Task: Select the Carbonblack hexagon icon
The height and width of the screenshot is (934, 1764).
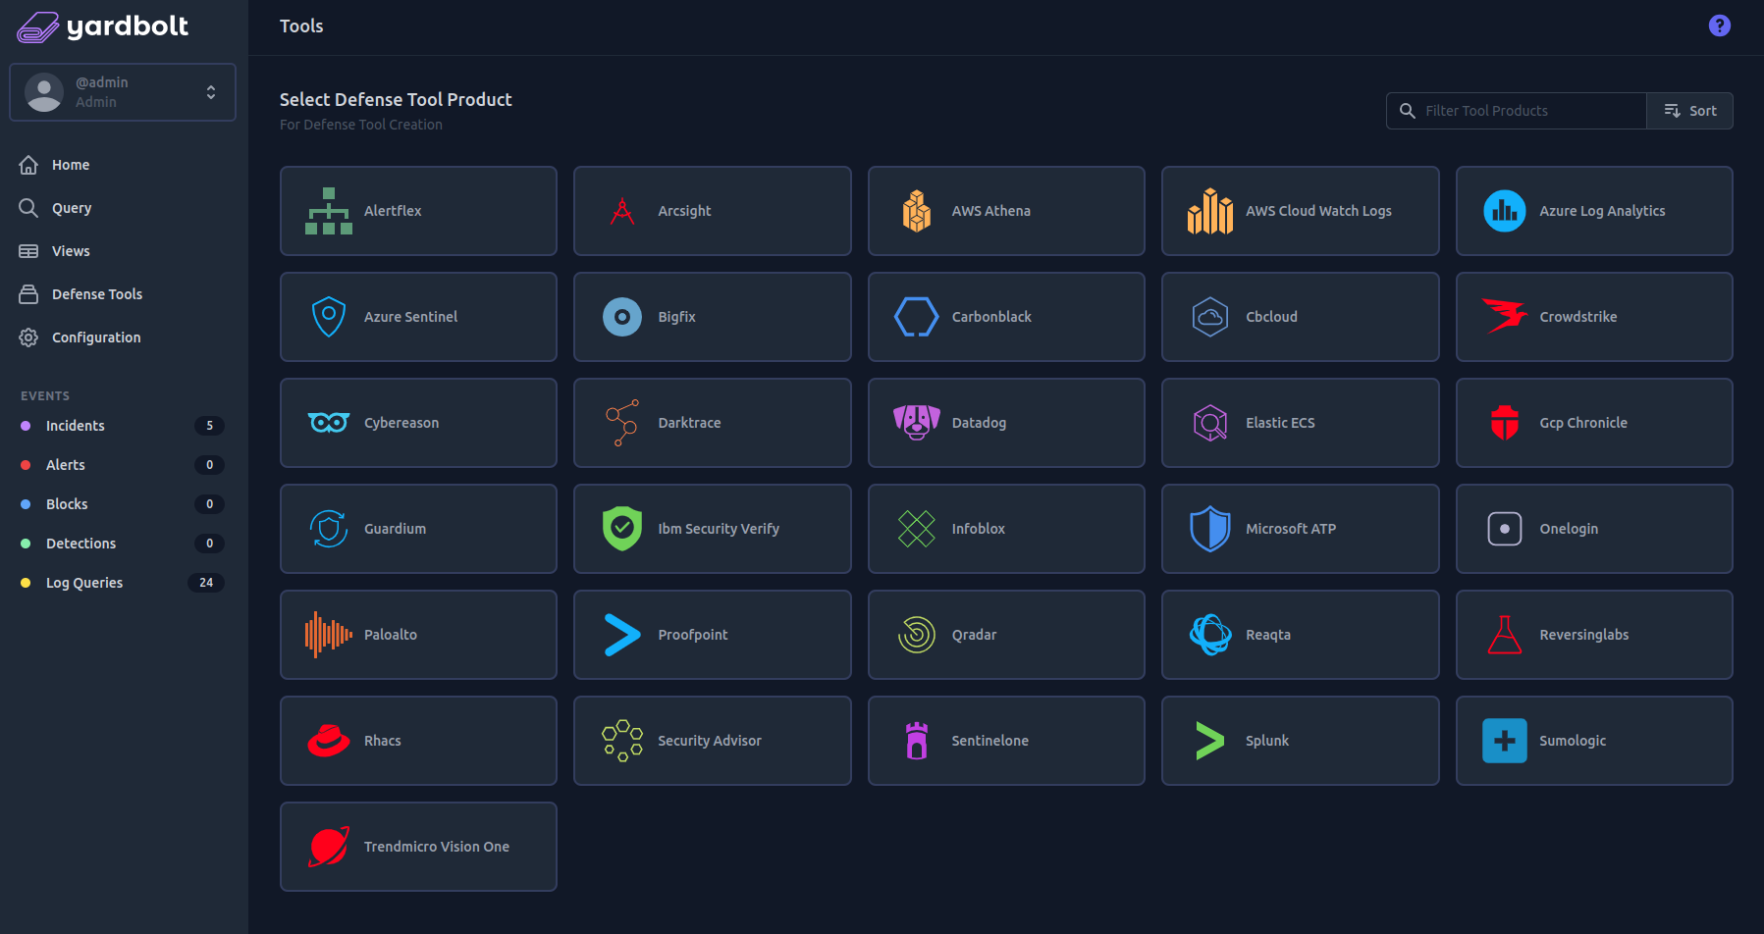Action: tap(917, 317)
